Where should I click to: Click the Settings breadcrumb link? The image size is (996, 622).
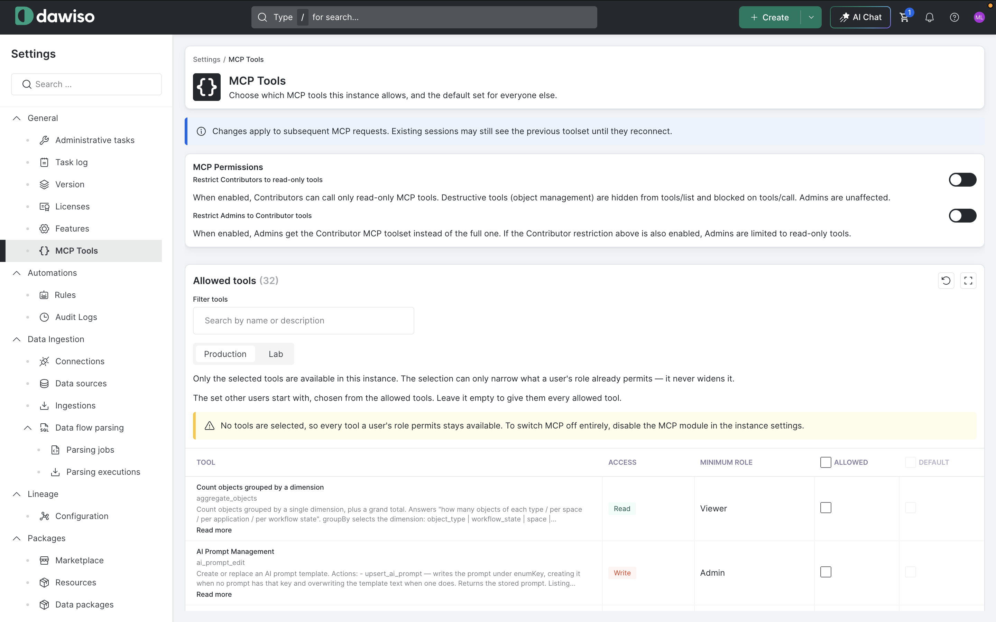(x=206, y=60)
